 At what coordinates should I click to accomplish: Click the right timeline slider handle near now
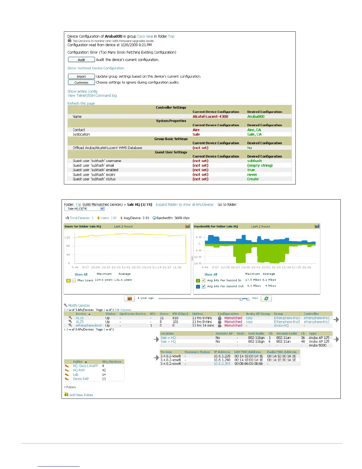coord(248,299)
